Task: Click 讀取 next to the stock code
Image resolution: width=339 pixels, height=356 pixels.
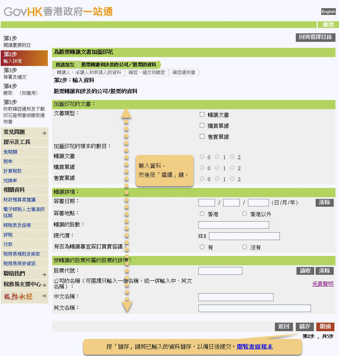Action: 305,271
